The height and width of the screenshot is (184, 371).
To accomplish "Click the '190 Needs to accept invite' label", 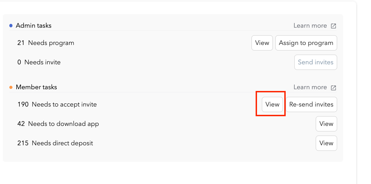I will (57, 104).
